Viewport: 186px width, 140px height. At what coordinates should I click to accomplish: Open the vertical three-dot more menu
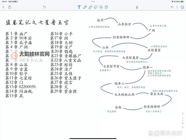pos(177,7)
